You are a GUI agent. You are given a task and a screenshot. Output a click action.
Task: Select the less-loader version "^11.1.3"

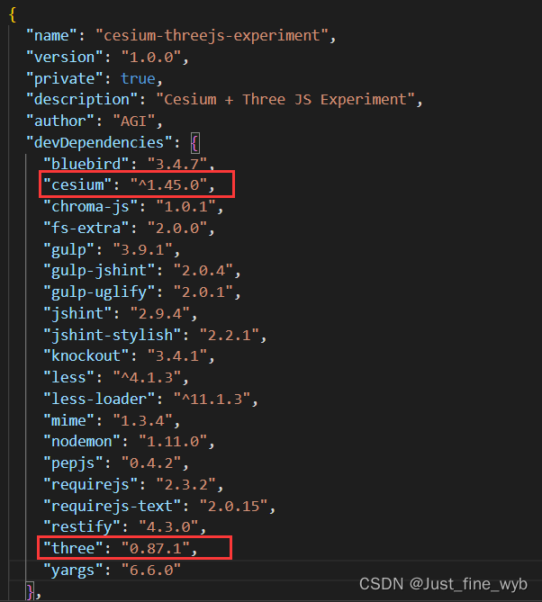click(212, 400)
